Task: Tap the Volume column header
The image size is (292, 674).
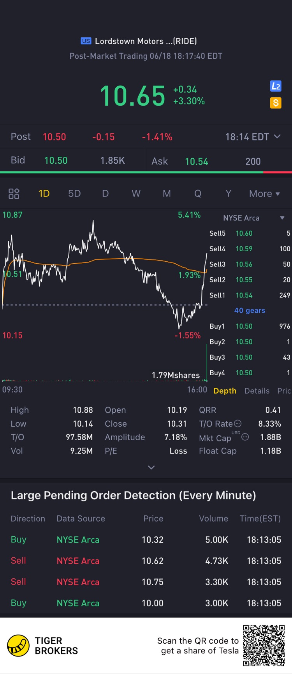Action: click(213, 518)
